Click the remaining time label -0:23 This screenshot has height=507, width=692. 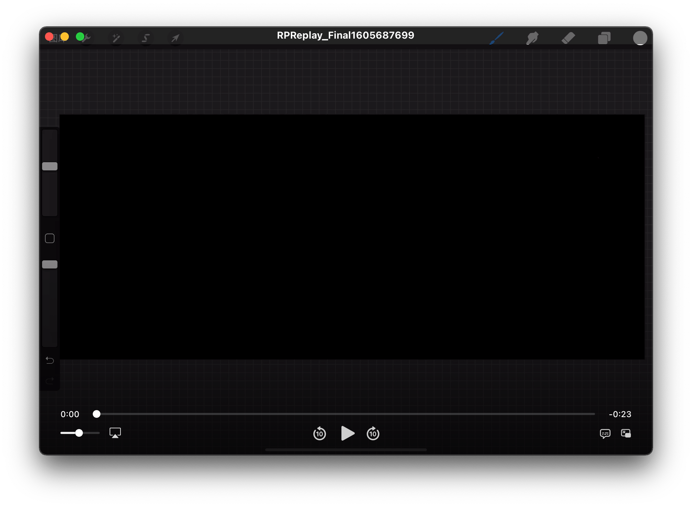[x=620, y=414]
